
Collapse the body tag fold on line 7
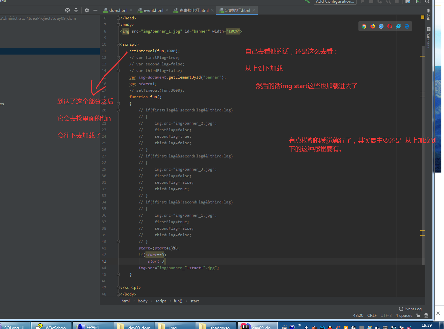[x=118, y=25]
